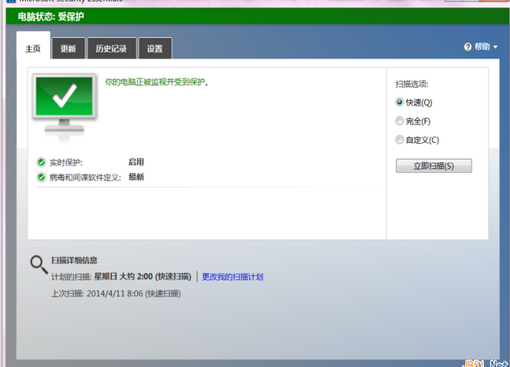Click the 立即扫描(S) button

point(434,166)
